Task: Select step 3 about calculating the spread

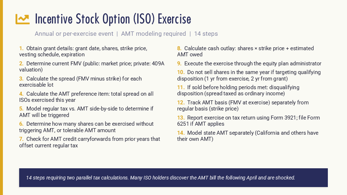Action: [x=81, y=82]
